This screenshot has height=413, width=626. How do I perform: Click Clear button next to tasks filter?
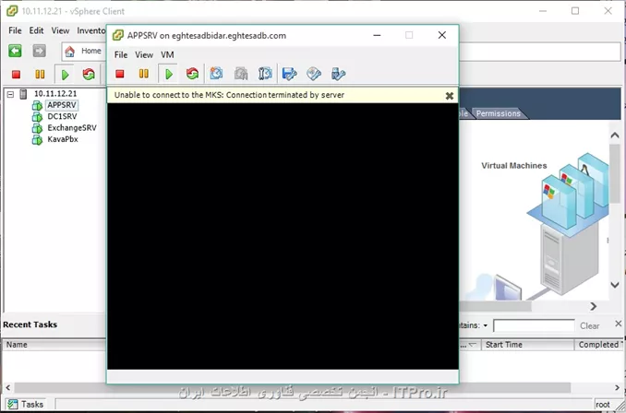590,325
